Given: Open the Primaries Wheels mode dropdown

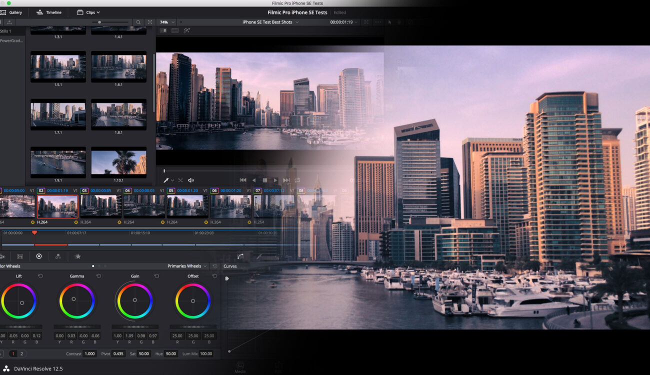Looking at the screenshot, I should (x=187, y=266).
